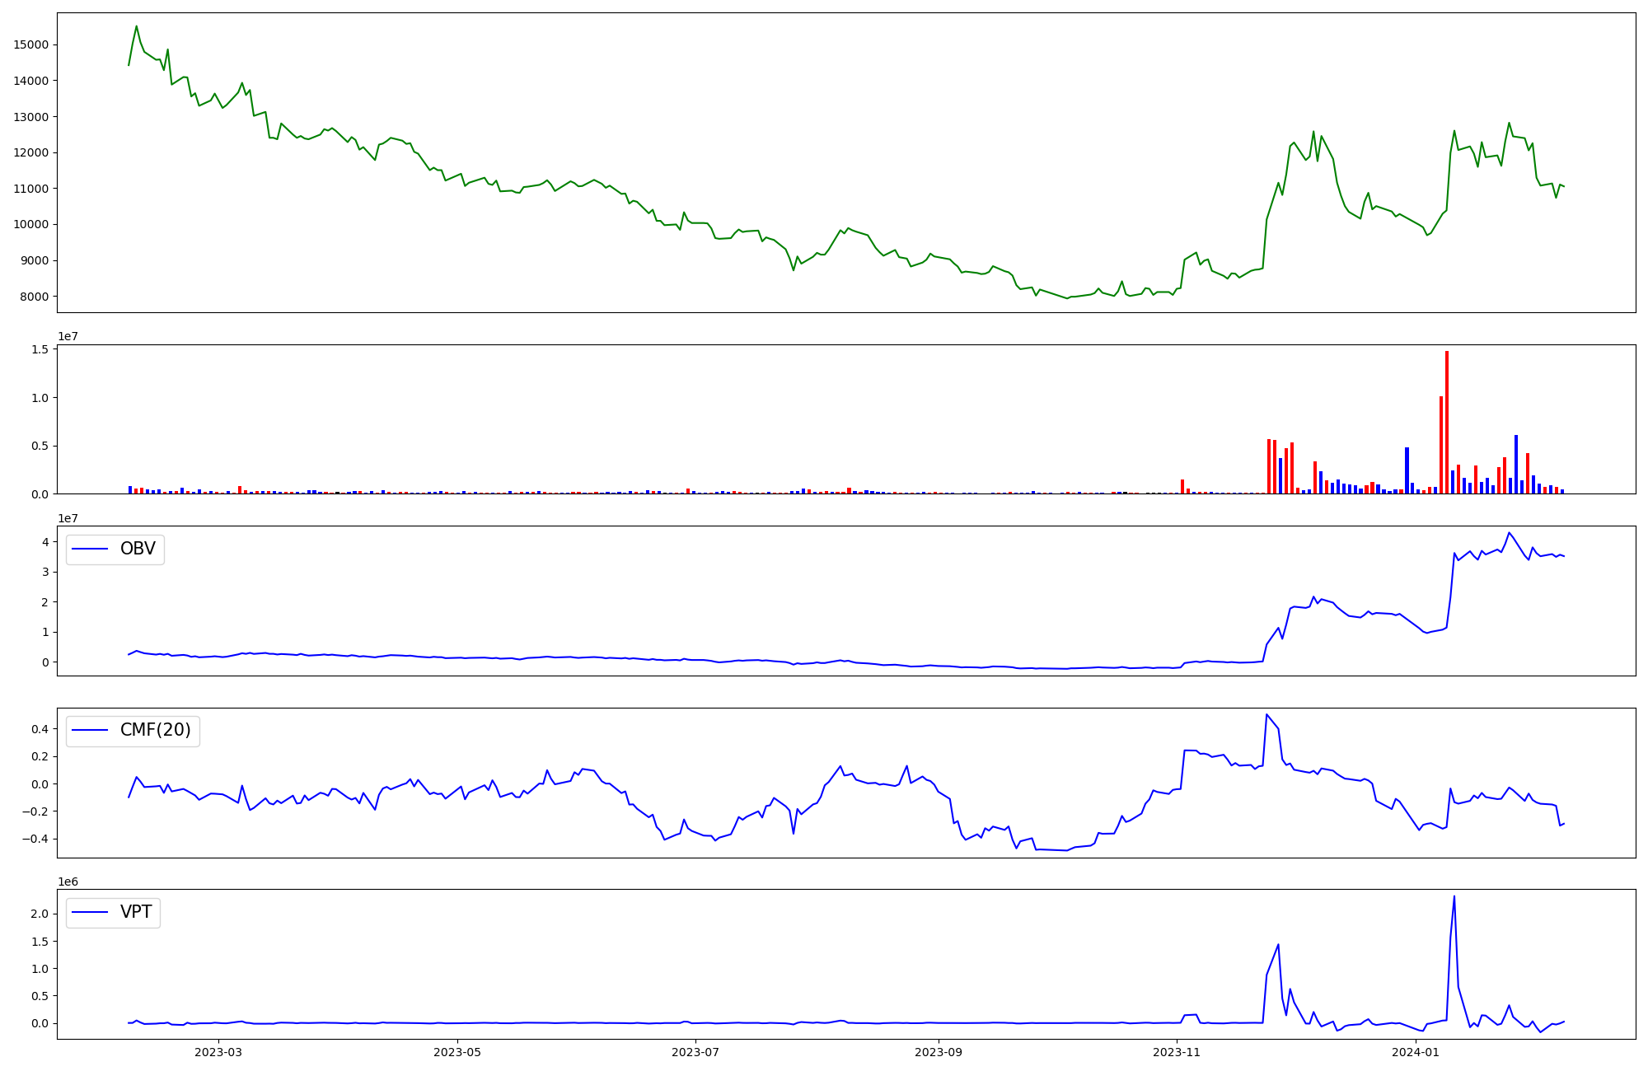Select the 2024-01 x-axis date label
The image size is (1648, 1071).
[x=1416, y=1052]
